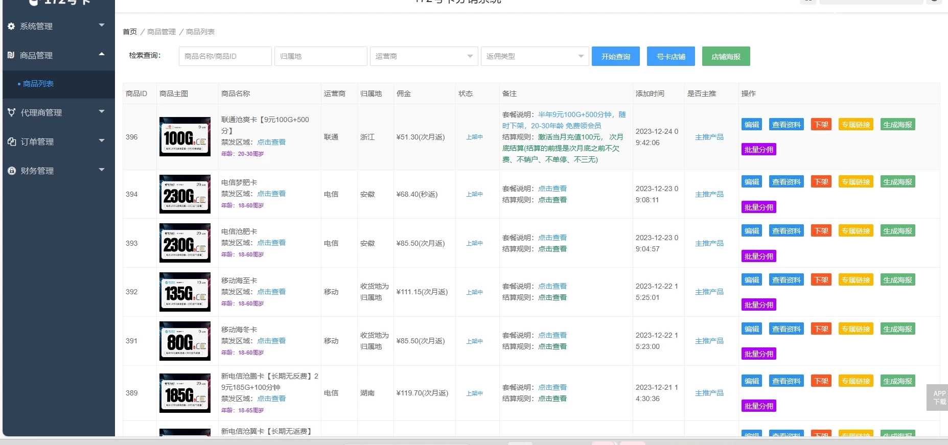
Task: Open product 389 185G thumbnail
Action: (x=185, y=393)
